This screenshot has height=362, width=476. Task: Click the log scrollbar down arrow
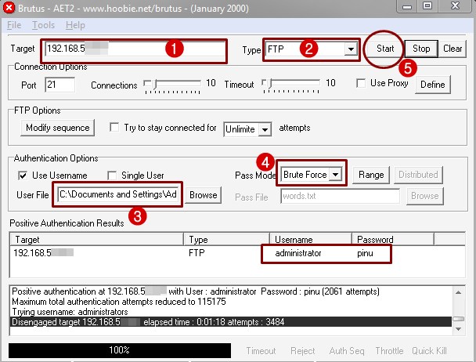pos(459,329)
